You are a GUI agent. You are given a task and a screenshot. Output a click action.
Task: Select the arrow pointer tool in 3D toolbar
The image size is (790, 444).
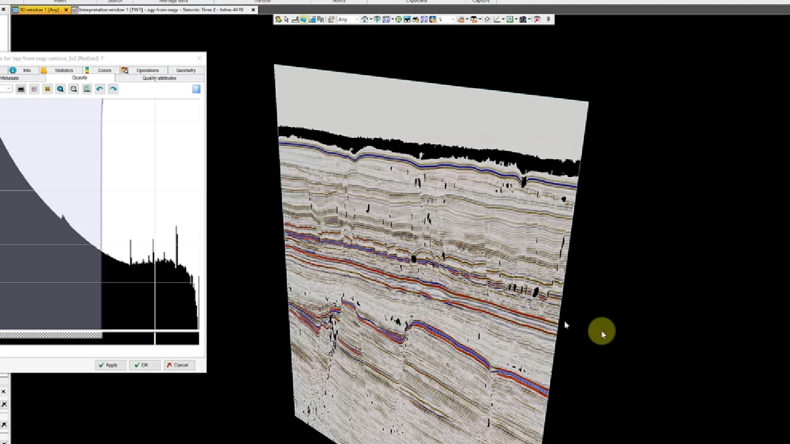click(x=286, y=20)
